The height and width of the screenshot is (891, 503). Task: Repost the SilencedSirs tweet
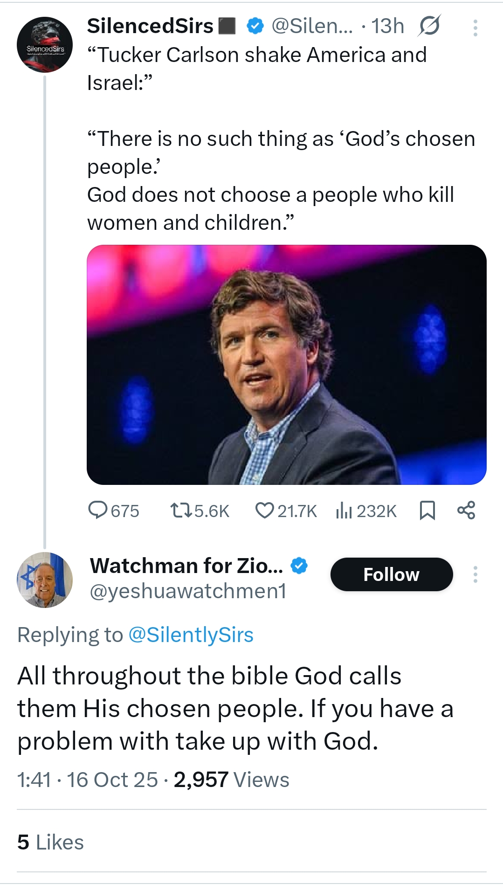tap(181, 510)
